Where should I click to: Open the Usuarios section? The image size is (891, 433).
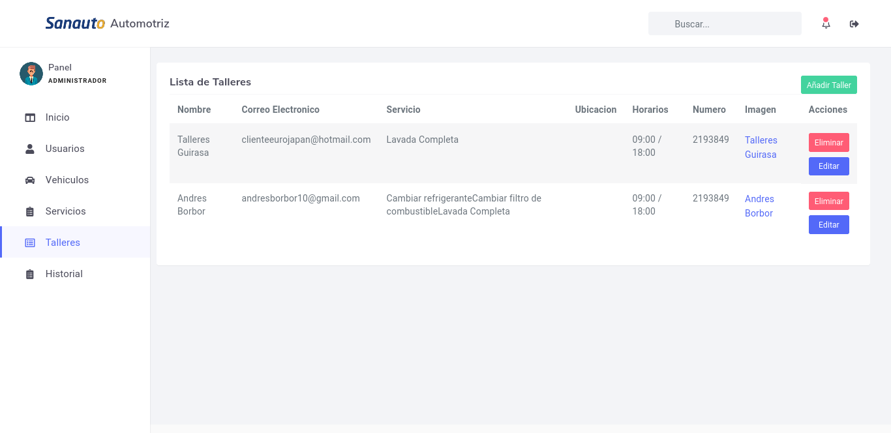click(75, 149)
